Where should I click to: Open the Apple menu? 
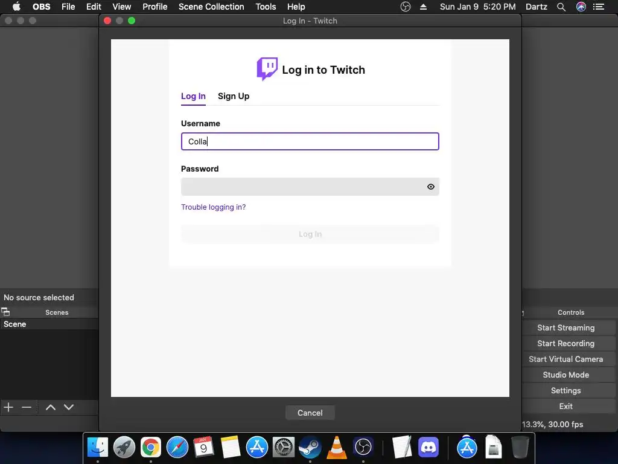(16, 7)
